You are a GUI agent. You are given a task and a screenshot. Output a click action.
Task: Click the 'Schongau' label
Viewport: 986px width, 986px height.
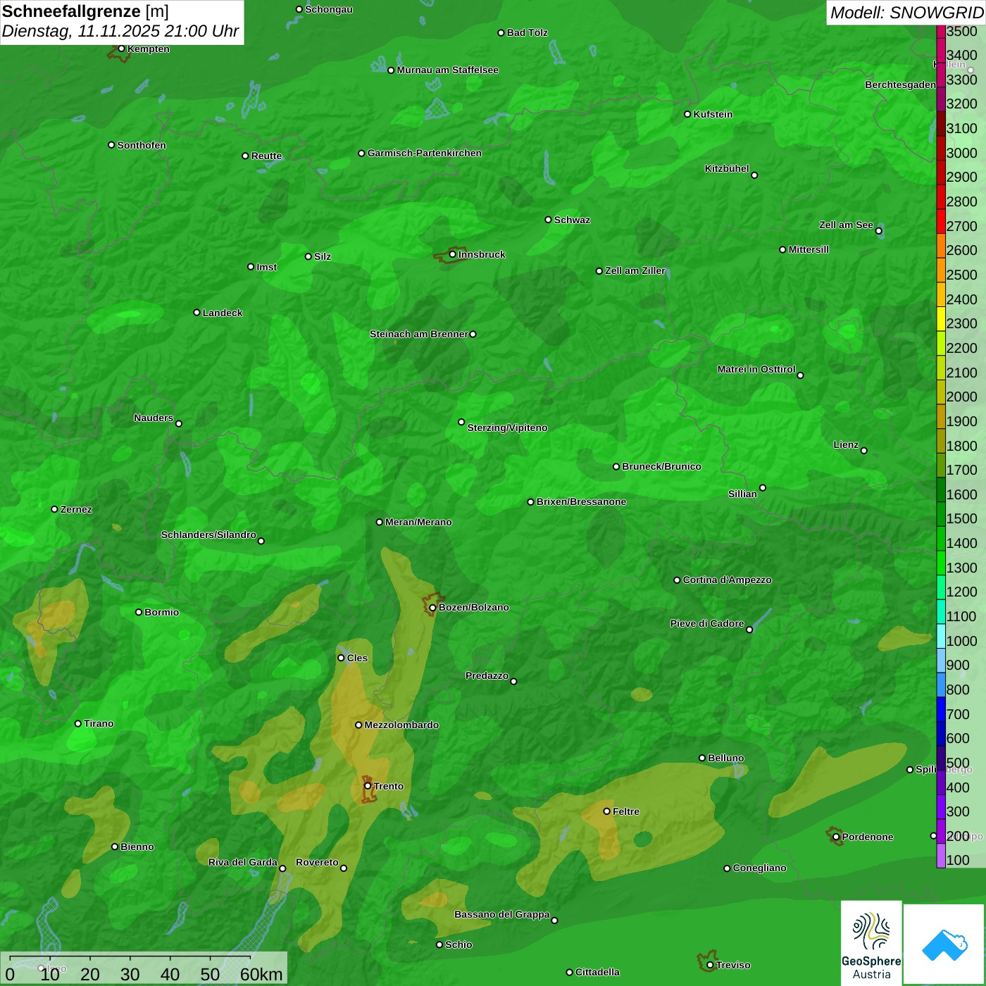point(329,9)
